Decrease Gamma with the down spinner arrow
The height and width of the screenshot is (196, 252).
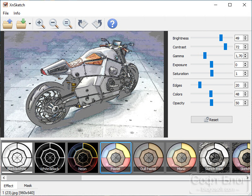point(245,57)
